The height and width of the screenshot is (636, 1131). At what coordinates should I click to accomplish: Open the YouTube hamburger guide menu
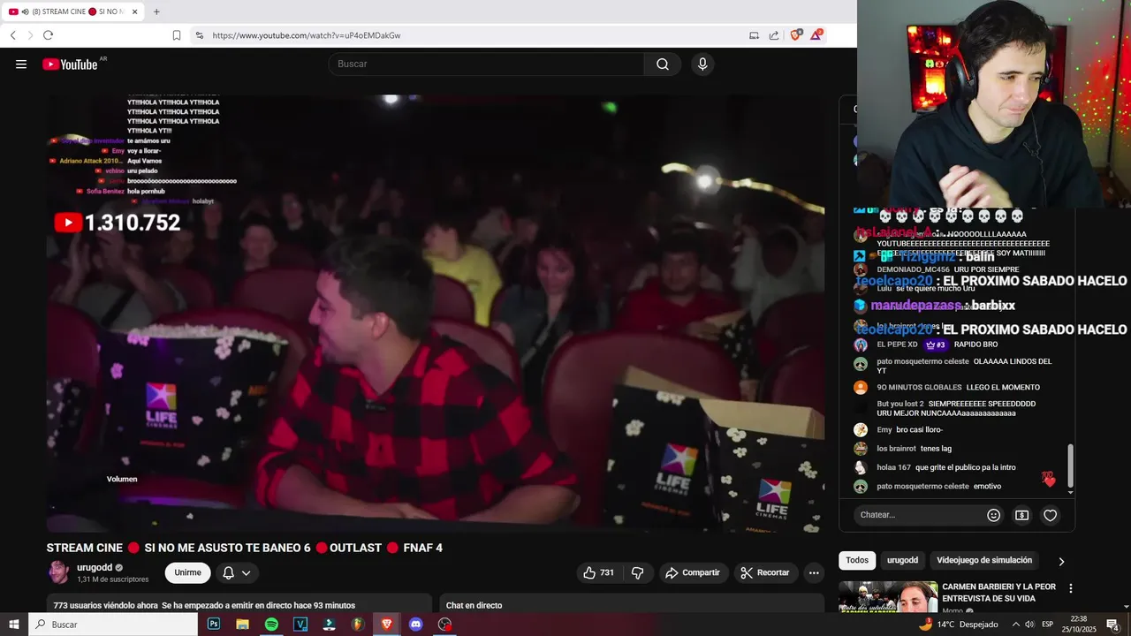coord(21,64)
